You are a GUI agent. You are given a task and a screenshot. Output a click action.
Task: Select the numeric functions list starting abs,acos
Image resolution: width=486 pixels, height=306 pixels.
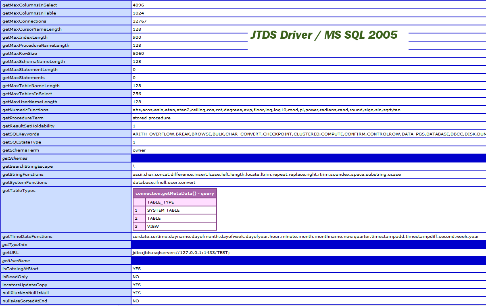tap(267, 110)
